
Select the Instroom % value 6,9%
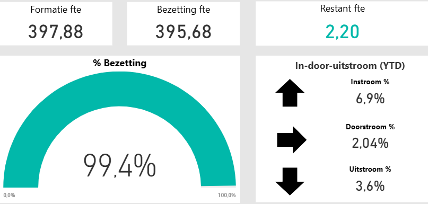(x=370, y=99)
